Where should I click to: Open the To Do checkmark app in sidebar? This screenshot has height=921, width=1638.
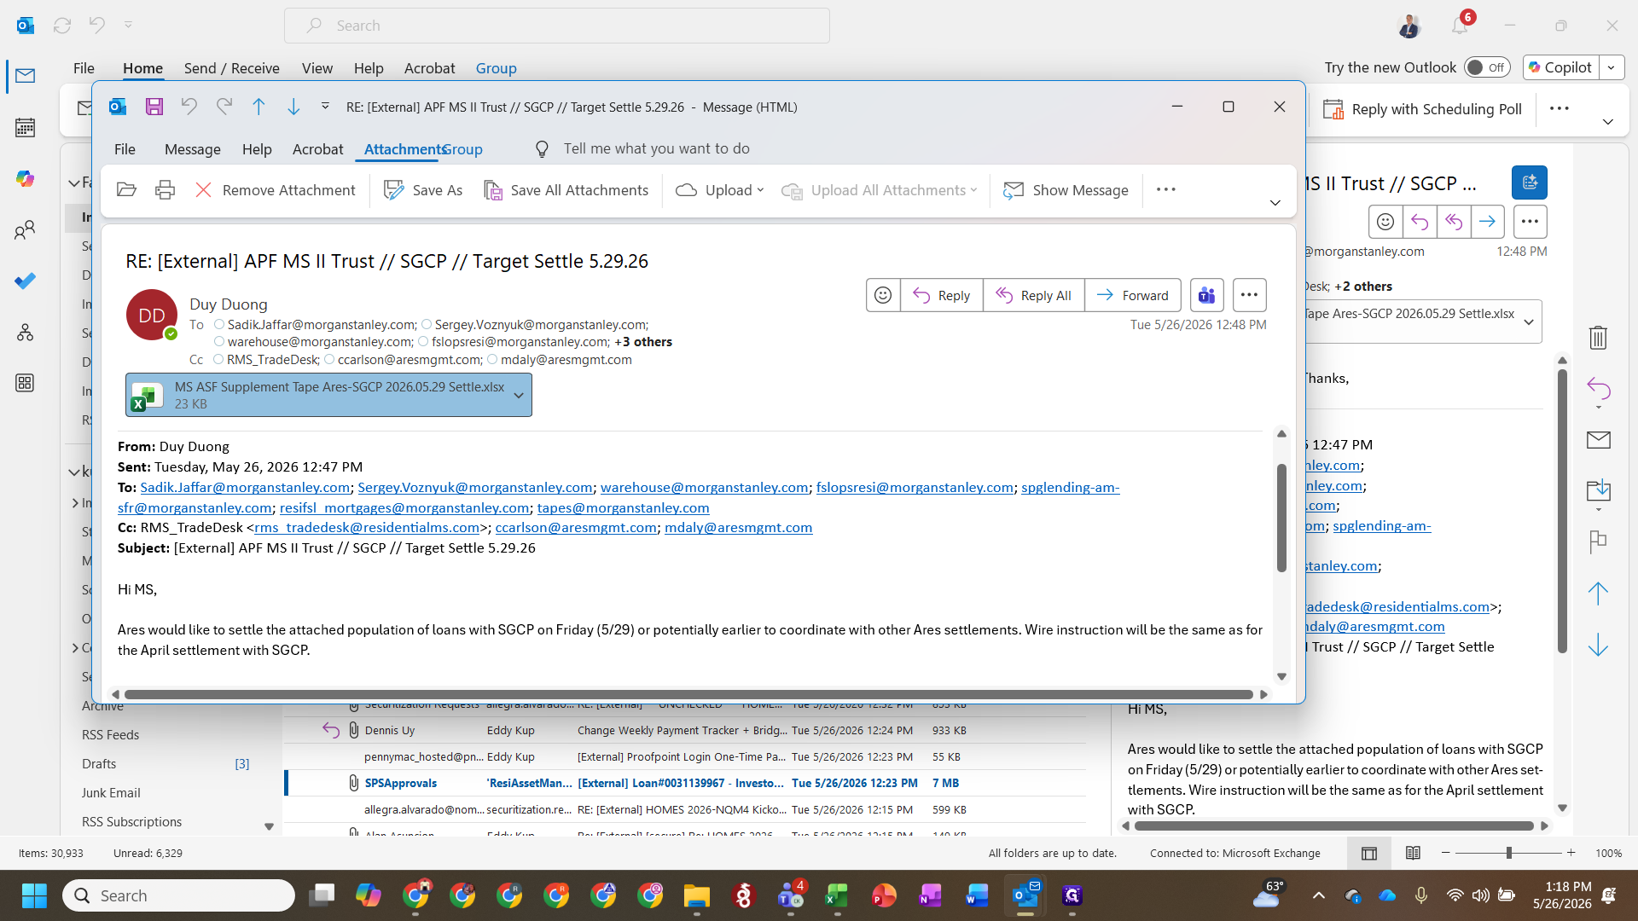[26, 281]
